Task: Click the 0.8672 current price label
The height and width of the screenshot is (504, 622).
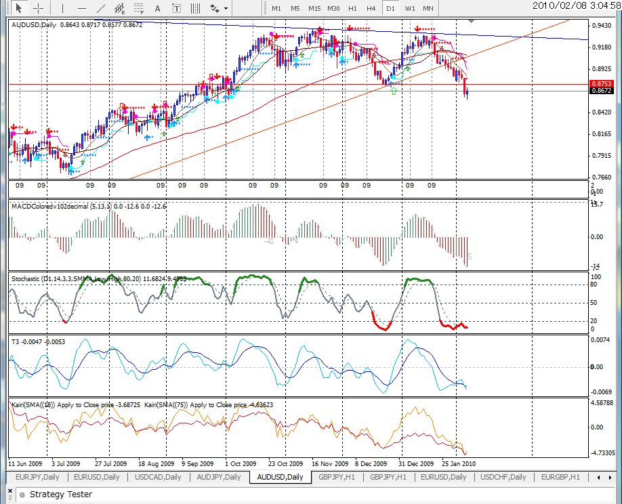Action: click(602, 91)
